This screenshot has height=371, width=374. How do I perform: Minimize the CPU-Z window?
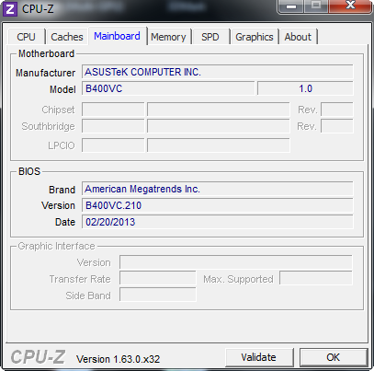pyautogui.click(x=291, y=6)
